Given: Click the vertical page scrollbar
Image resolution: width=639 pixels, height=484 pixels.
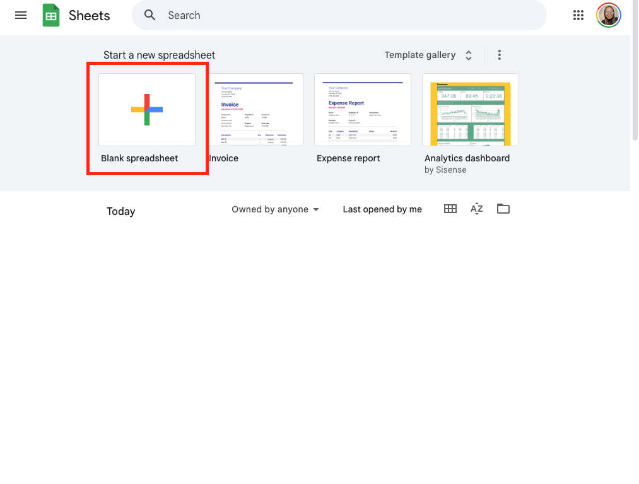Looking at the screenshot, I should tap(635, 71).
